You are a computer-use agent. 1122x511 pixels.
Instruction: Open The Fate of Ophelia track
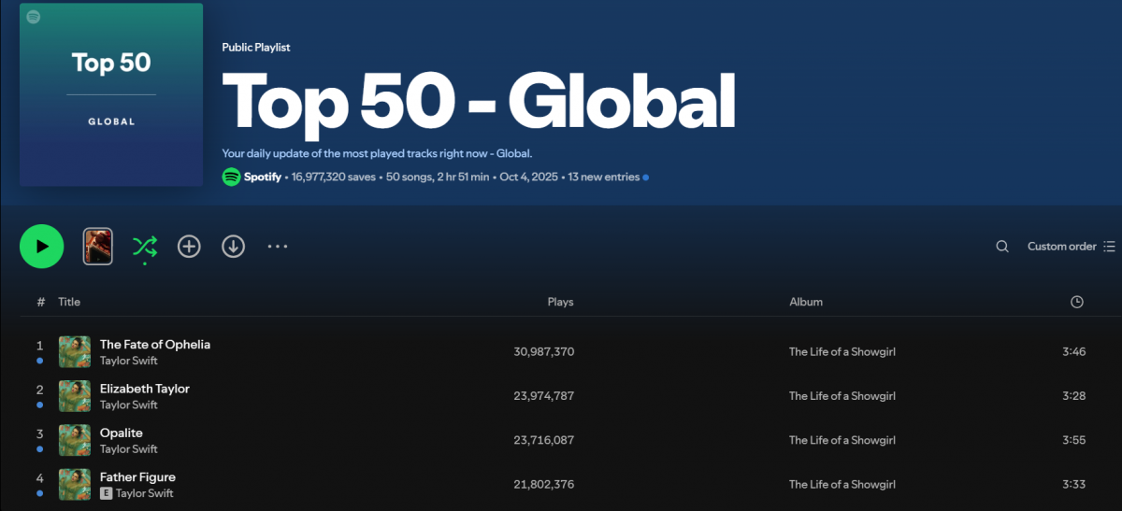[x=155, y=345]
